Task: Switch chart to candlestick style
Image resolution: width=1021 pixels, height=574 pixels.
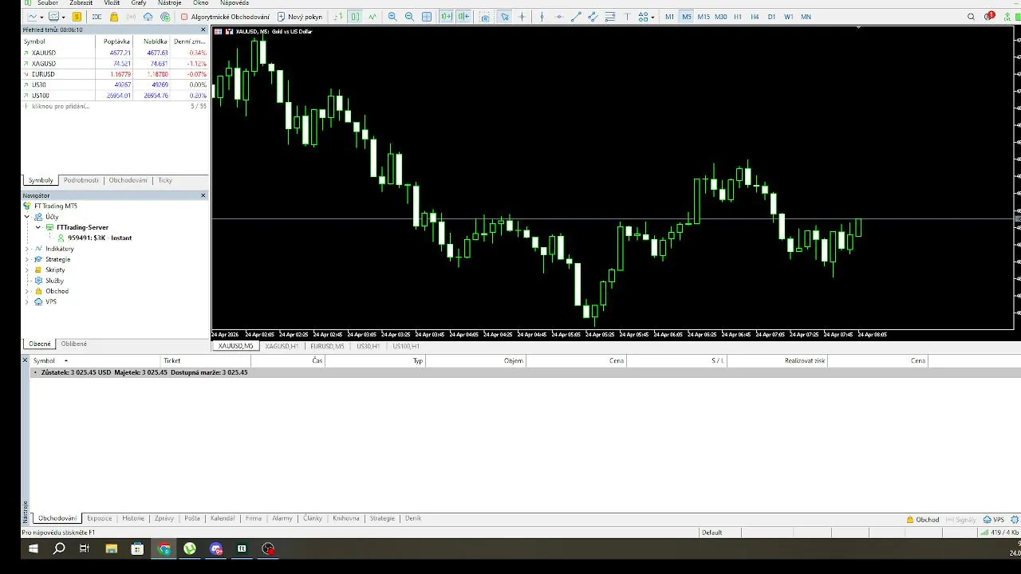Action: [355, 17]
